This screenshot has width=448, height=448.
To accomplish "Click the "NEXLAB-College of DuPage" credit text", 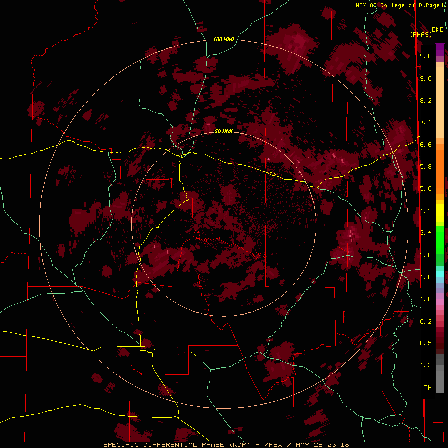I will coord(398,5).
